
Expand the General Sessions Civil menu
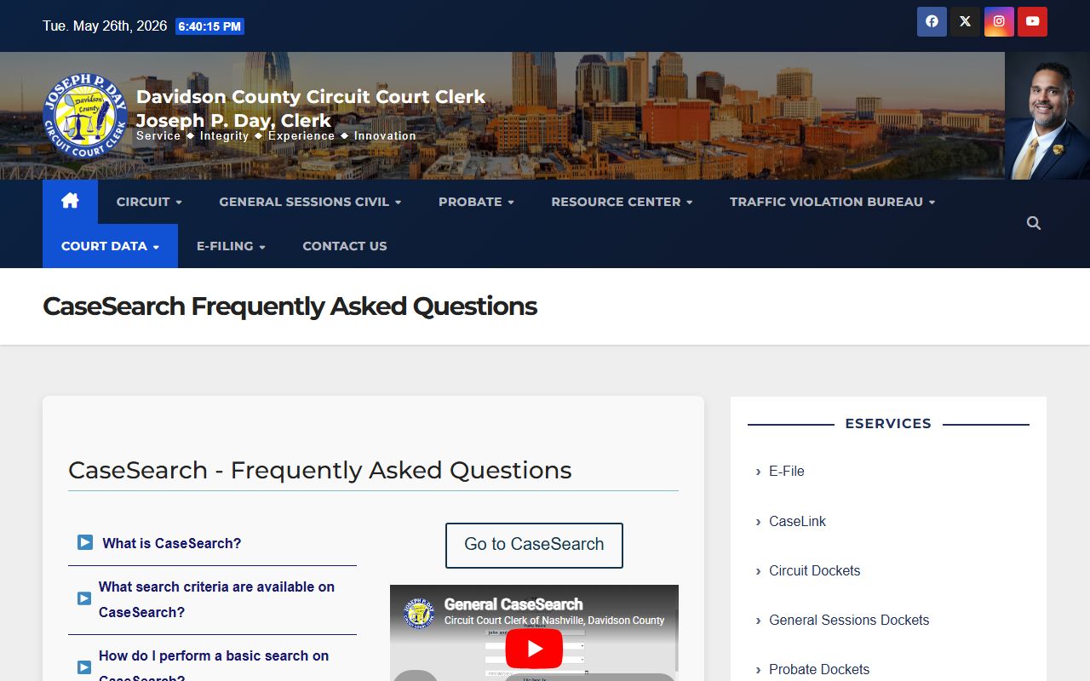pos(310,202)
